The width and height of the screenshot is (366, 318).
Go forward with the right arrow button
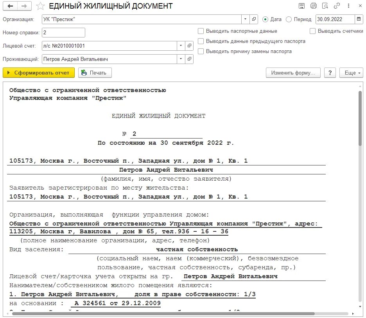pos(25,6)
